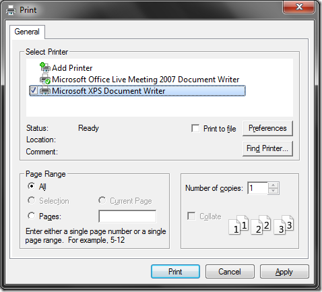The height and width of the screenshot is (292, 322).
Task: Decrease number of copies with down arrow
Action: [273, 191]
